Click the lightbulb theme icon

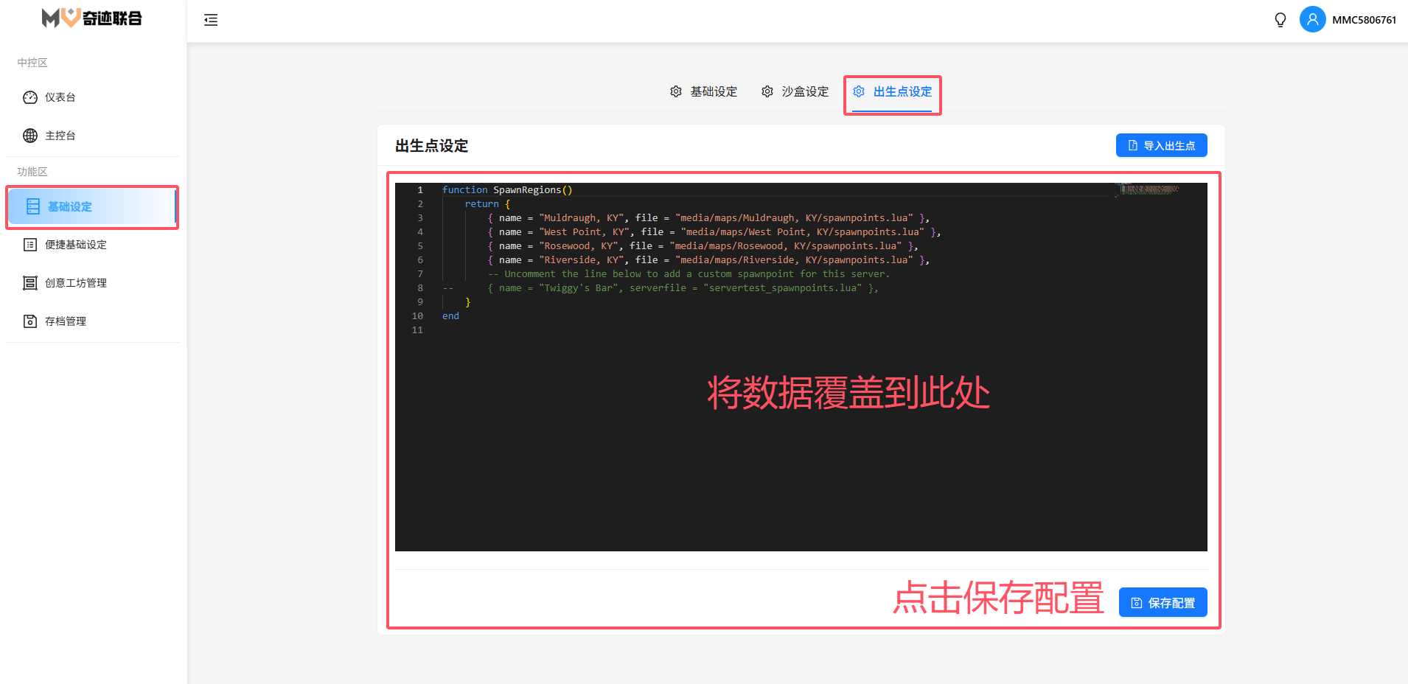pyautogui.click(x=1280, y=20)
